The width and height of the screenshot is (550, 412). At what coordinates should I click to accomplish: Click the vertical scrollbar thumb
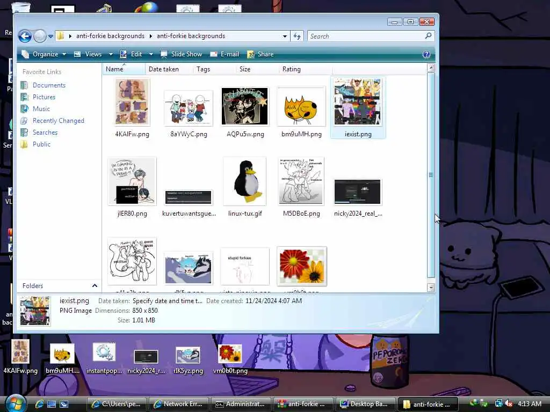(431, 175)
